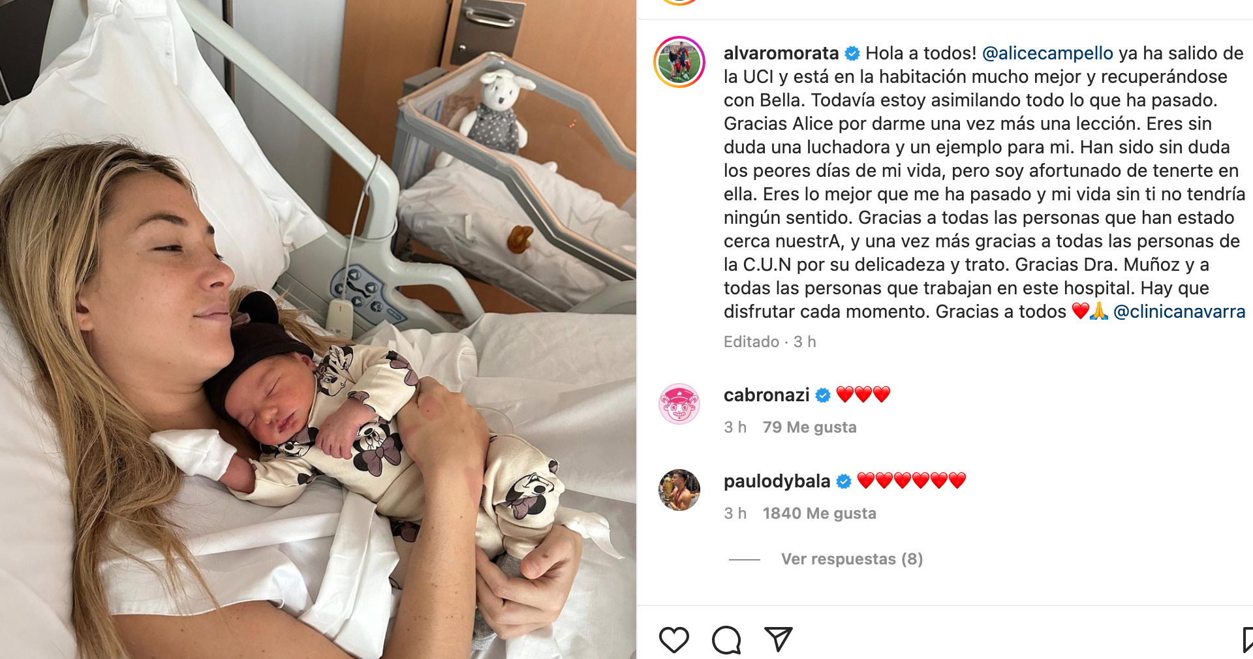Expand Ver respuestas (8) replies
The height and width of the screenshot is (659, 1253).
pos(852,559)
